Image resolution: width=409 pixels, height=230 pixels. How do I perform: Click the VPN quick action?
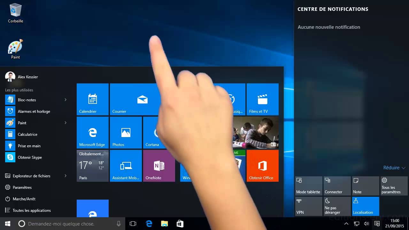click(x=309, y=206)
